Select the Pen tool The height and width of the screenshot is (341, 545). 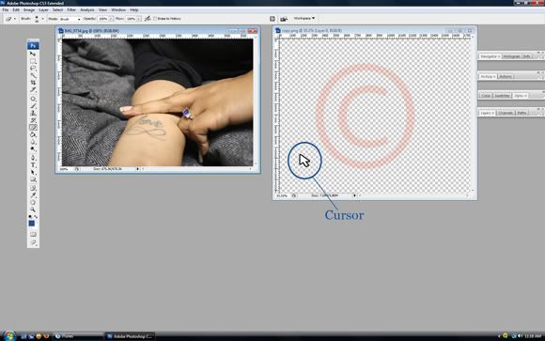(x=33, y=158)
